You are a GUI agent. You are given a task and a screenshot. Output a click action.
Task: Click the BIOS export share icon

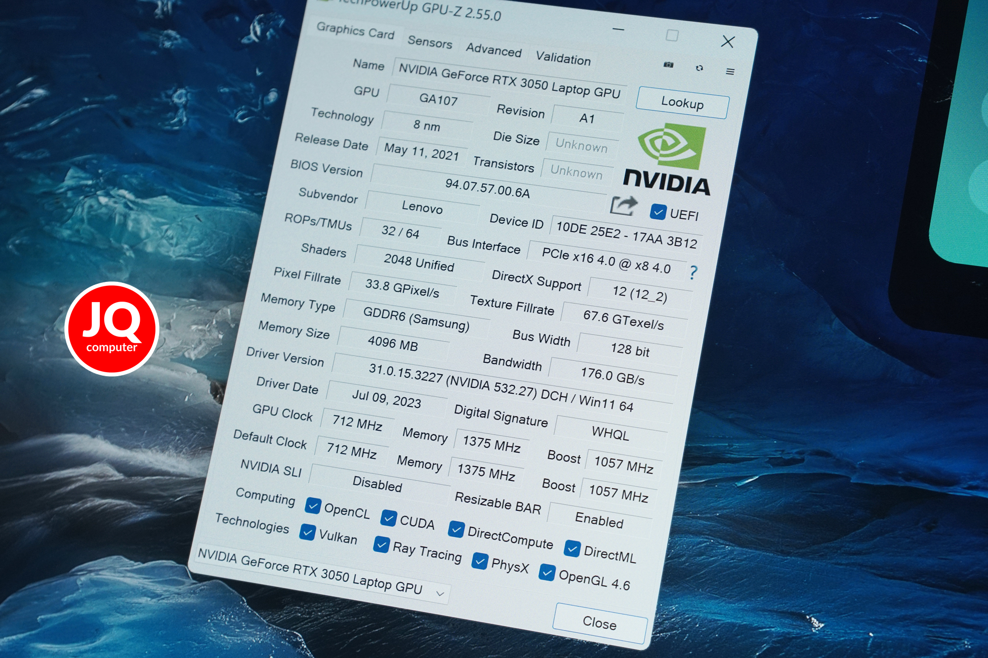click(x=623, y=205)
